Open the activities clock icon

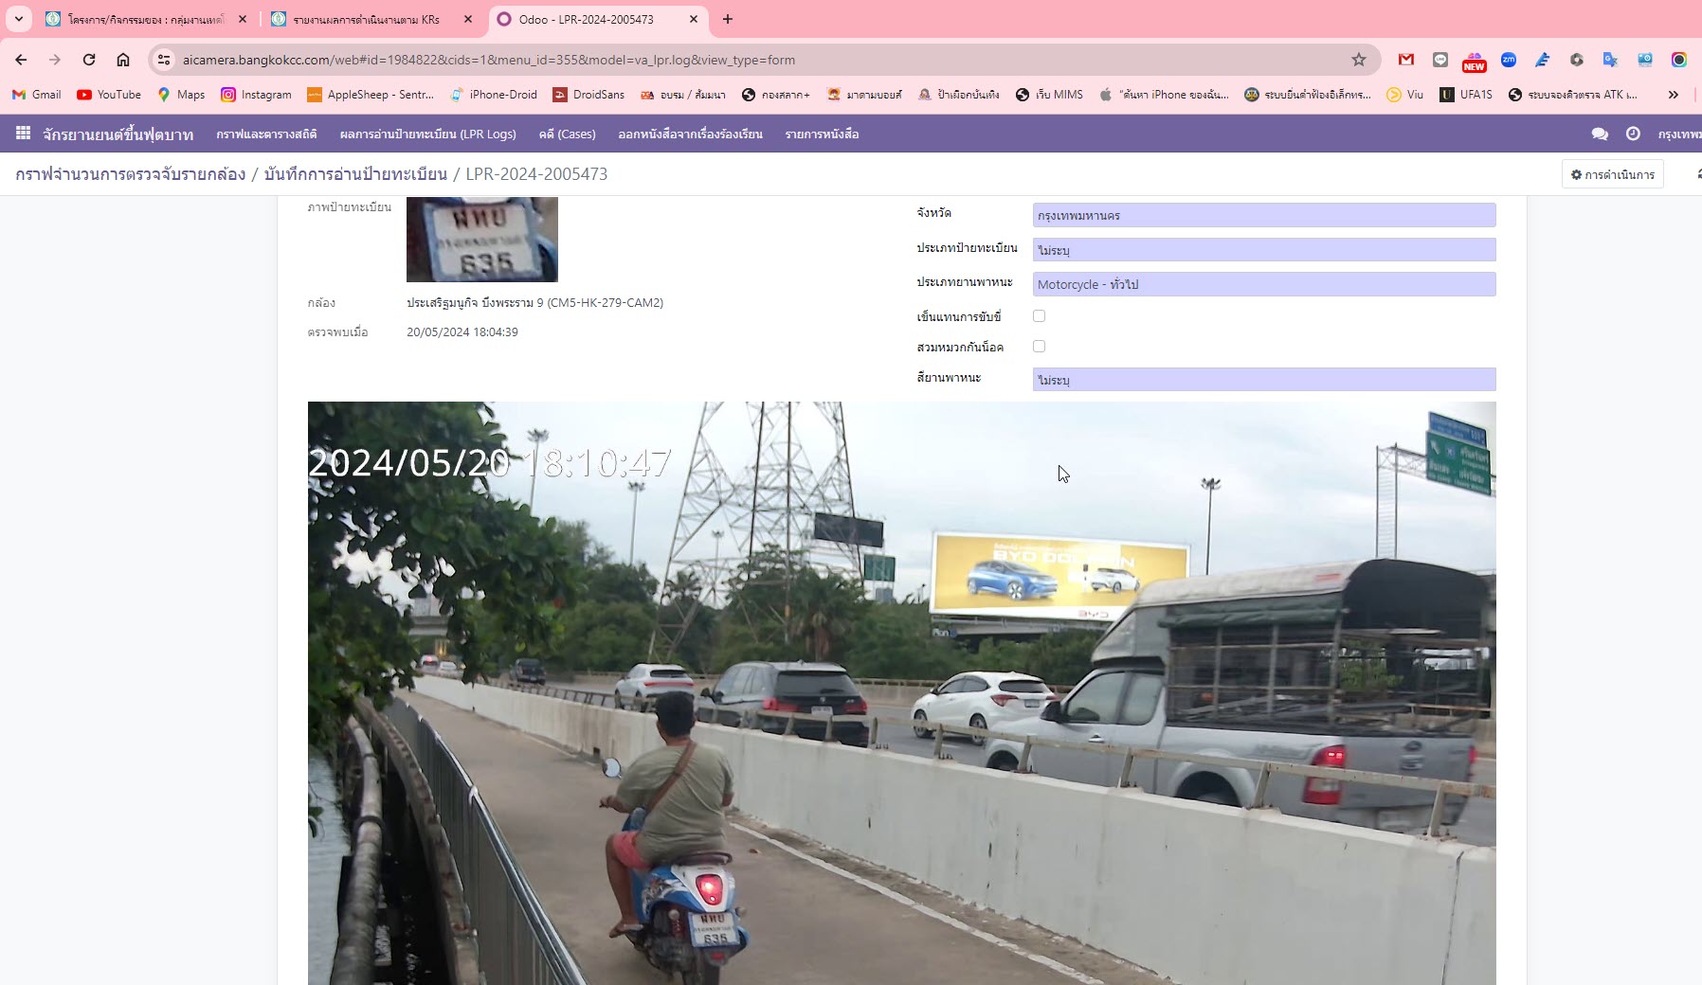pos(1633,134)
